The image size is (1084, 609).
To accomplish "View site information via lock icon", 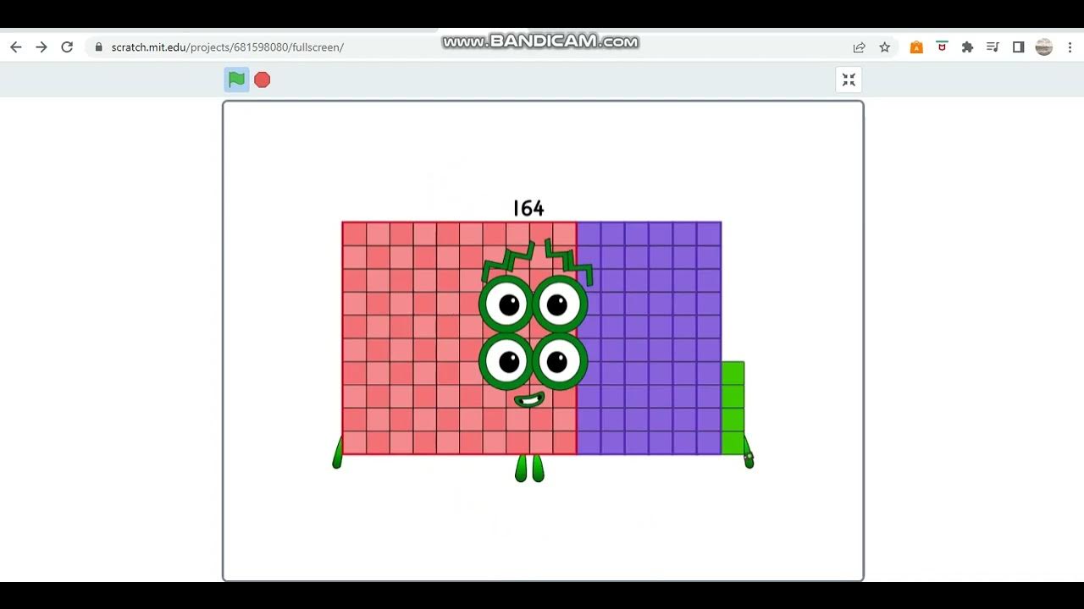I will tap(99, 47).
